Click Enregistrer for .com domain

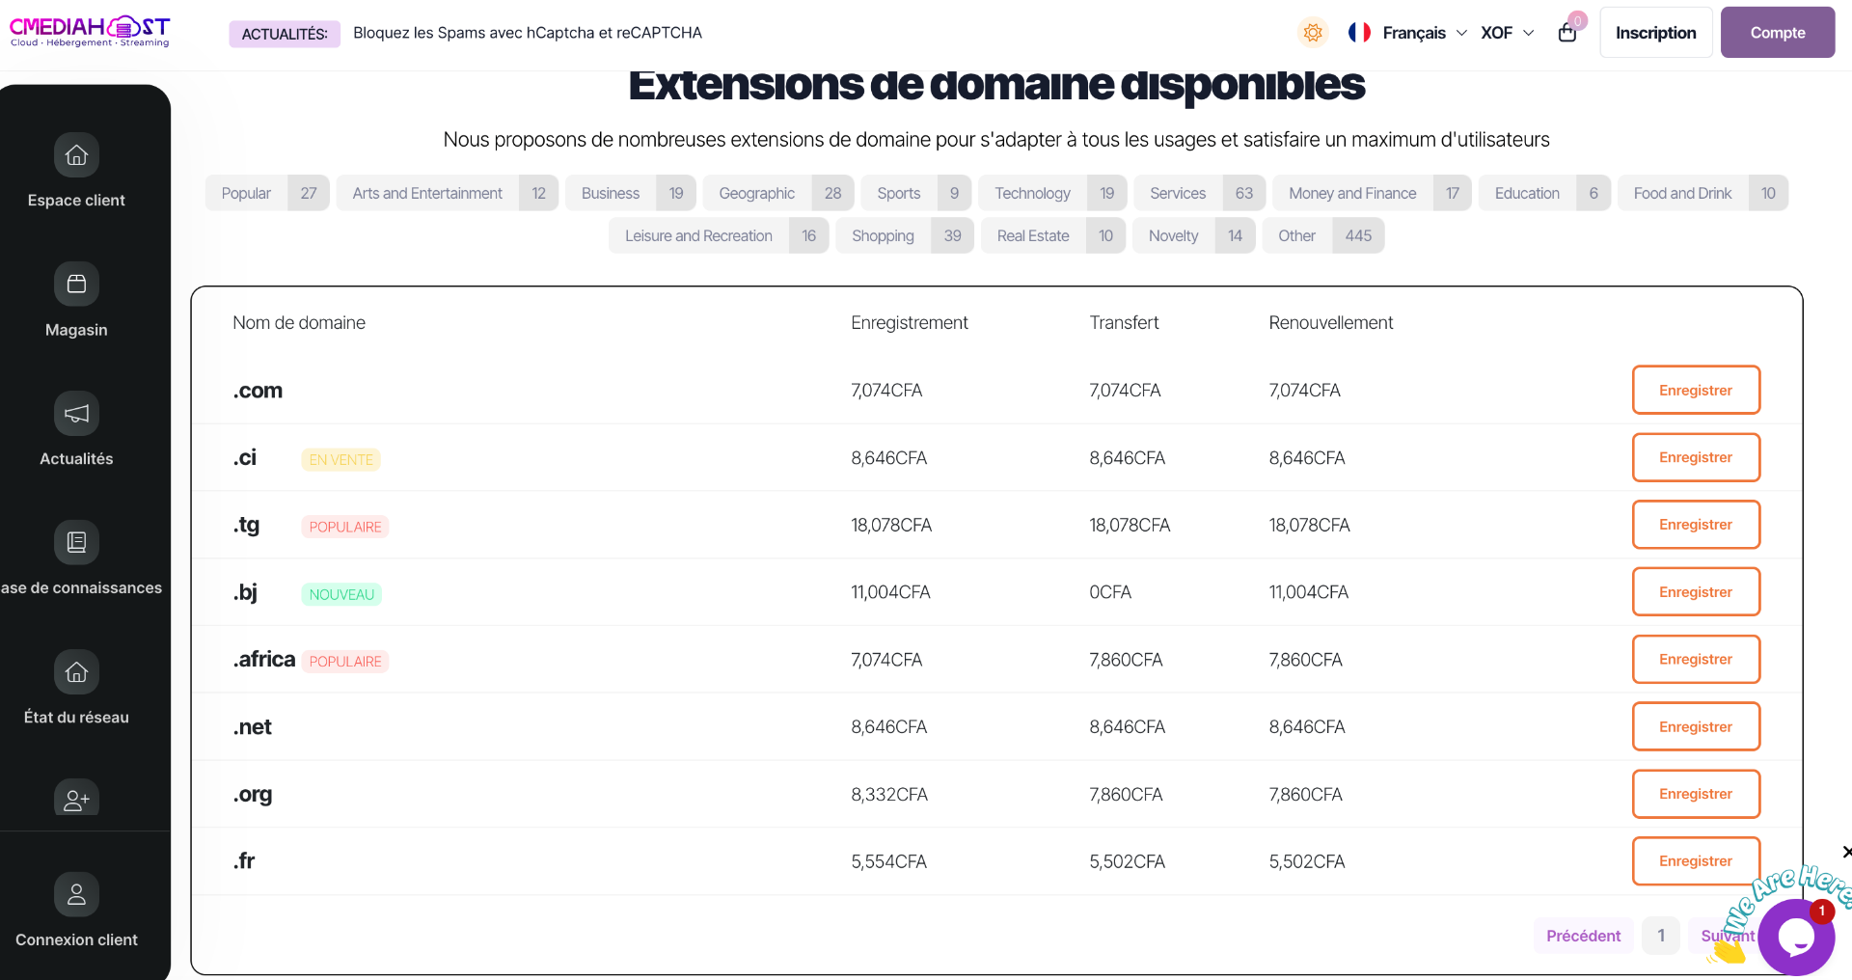1696,390
